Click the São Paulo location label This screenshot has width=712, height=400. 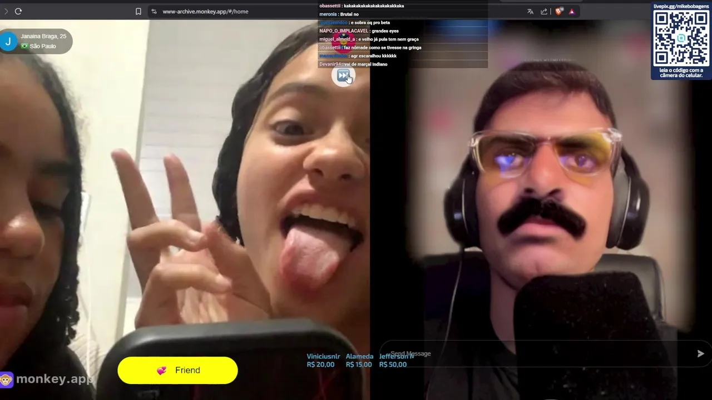click(43, 46)
